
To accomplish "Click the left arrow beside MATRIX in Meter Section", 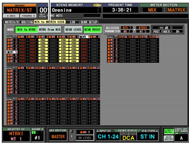I will (166, 10).
